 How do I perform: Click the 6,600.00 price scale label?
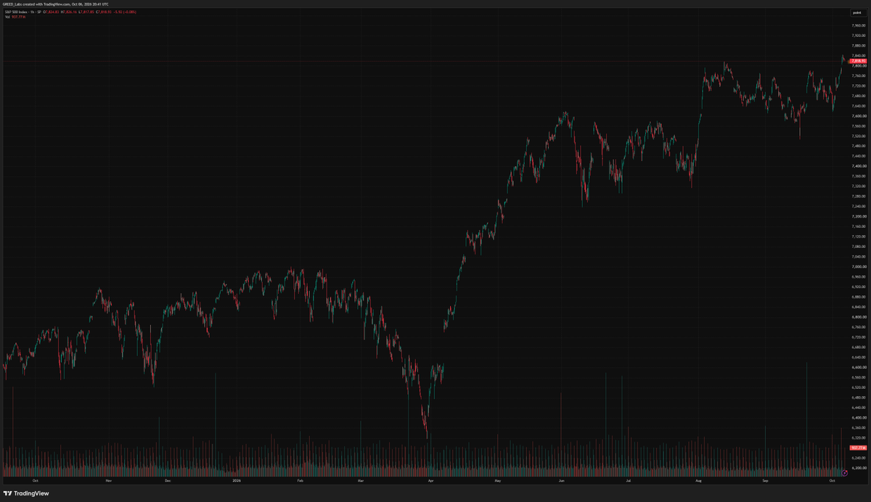tap(858, 367)
